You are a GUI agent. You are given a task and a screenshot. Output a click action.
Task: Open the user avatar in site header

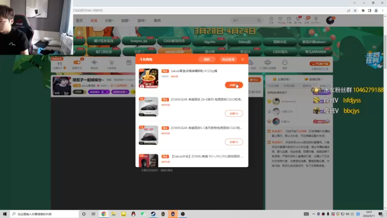click(330, 20)
